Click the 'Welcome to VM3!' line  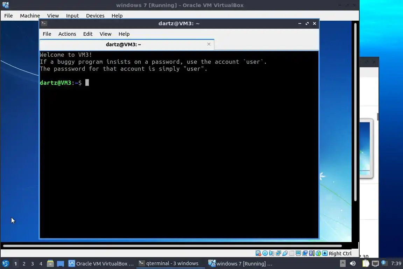(x=66, y=55)
